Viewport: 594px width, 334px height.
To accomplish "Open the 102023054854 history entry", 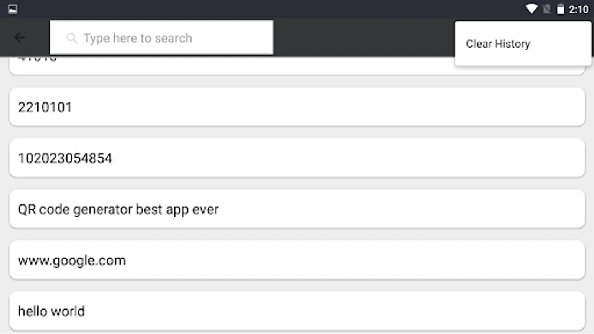I will click(x=297, y=158).
